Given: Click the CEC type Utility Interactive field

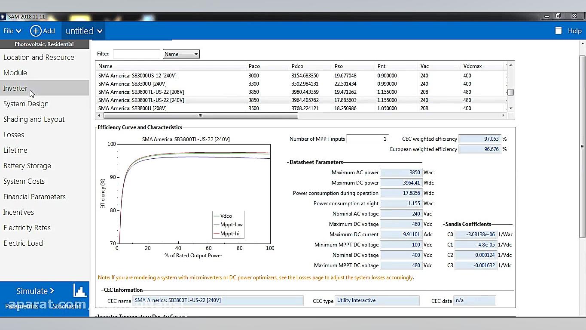Looking at the screenshot, I should (377, 300).
